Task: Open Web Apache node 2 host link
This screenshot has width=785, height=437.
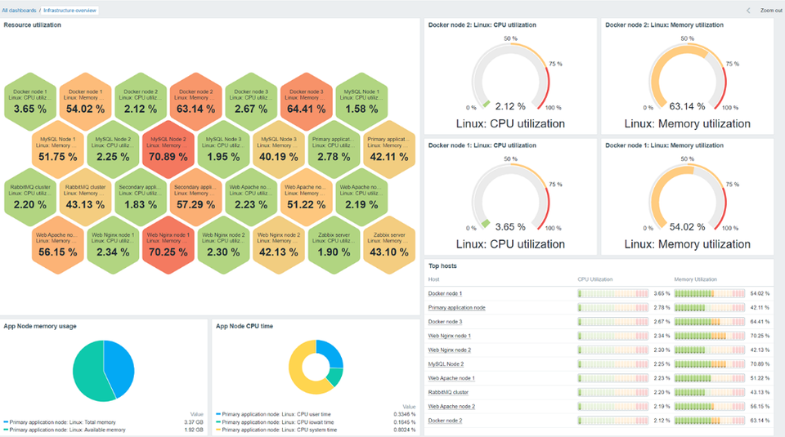Action: pos(451,407)
